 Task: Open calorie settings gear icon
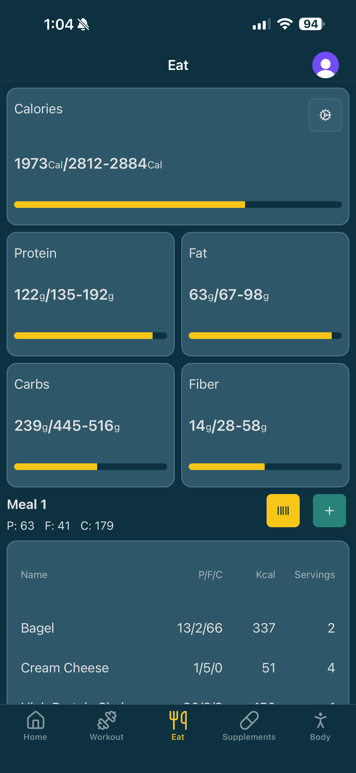[325, 115]
